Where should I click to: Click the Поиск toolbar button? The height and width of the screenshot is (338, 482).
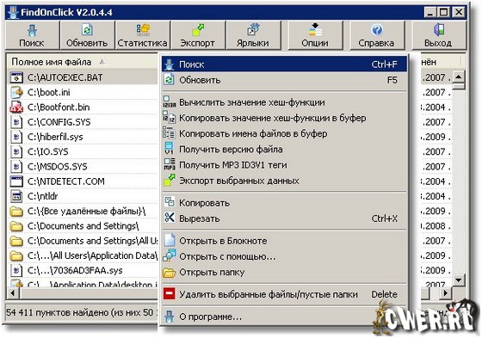click(x=32, y=35)
